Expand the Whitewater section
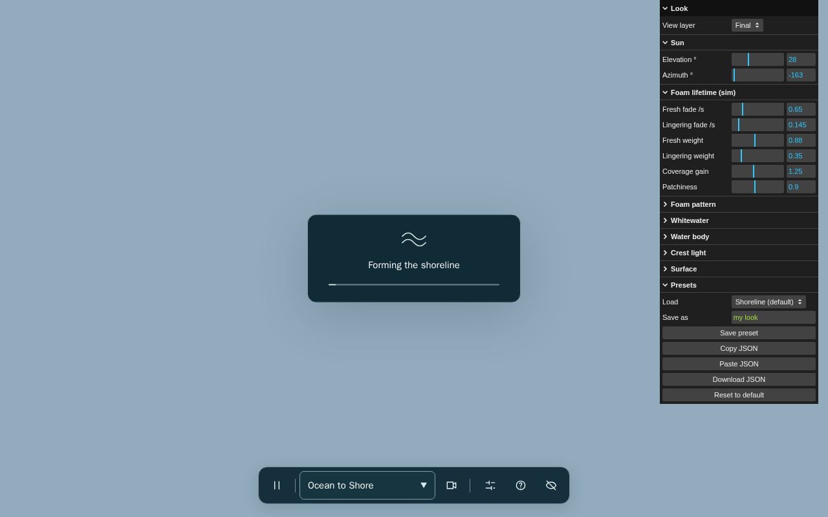The image size is (828, 517). (739, 220)
